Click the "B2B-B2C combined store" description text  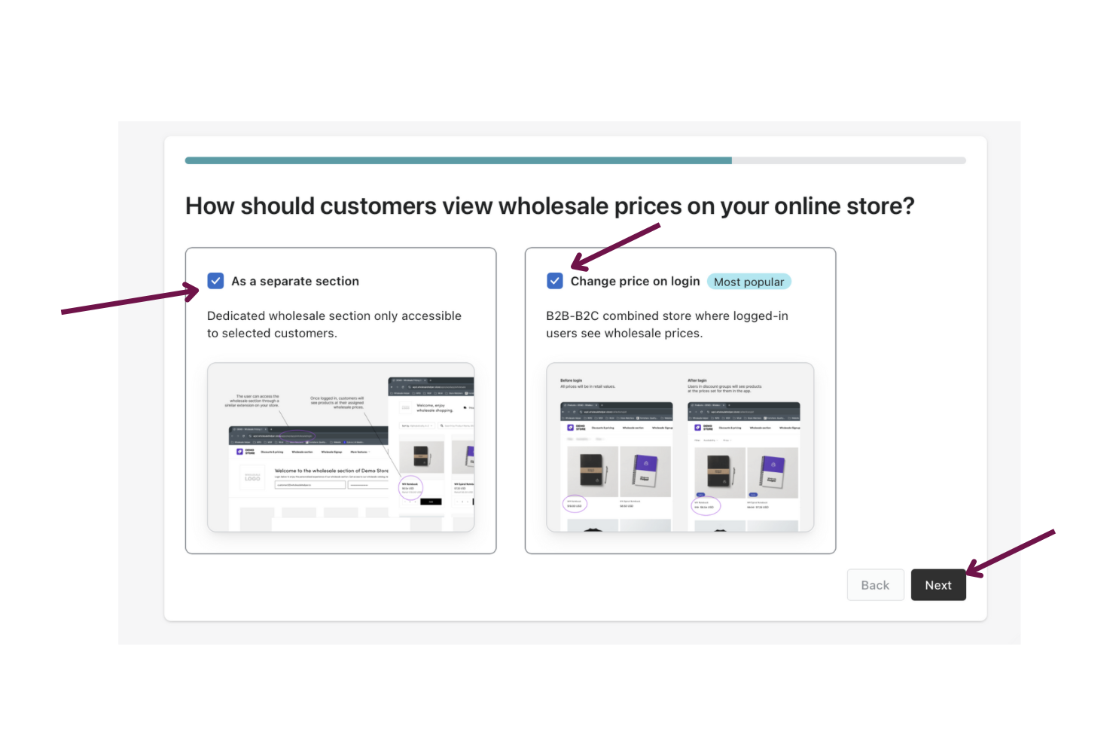[666, 325]
